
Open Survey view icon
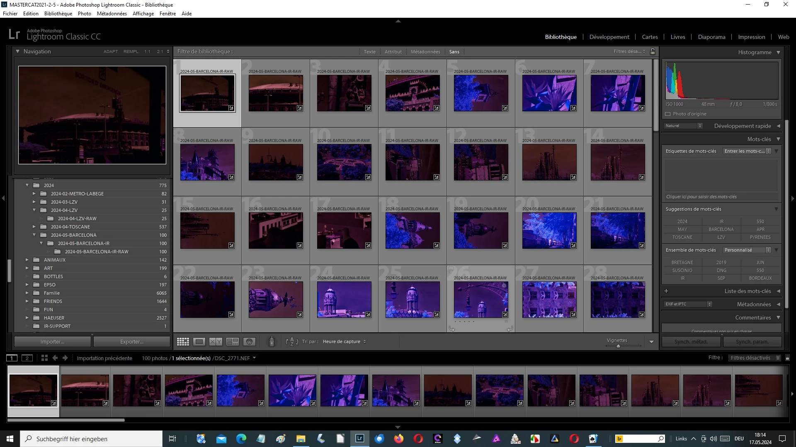(x=233, y=341)
